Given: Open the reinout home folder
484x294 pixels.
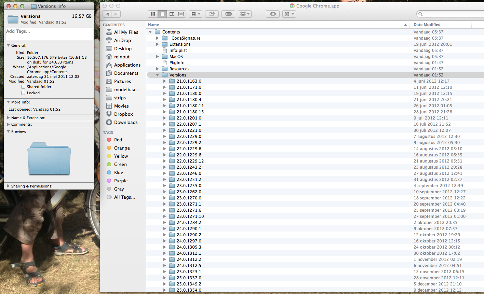Looking at the screenshot, I should (x=122, y=57).
